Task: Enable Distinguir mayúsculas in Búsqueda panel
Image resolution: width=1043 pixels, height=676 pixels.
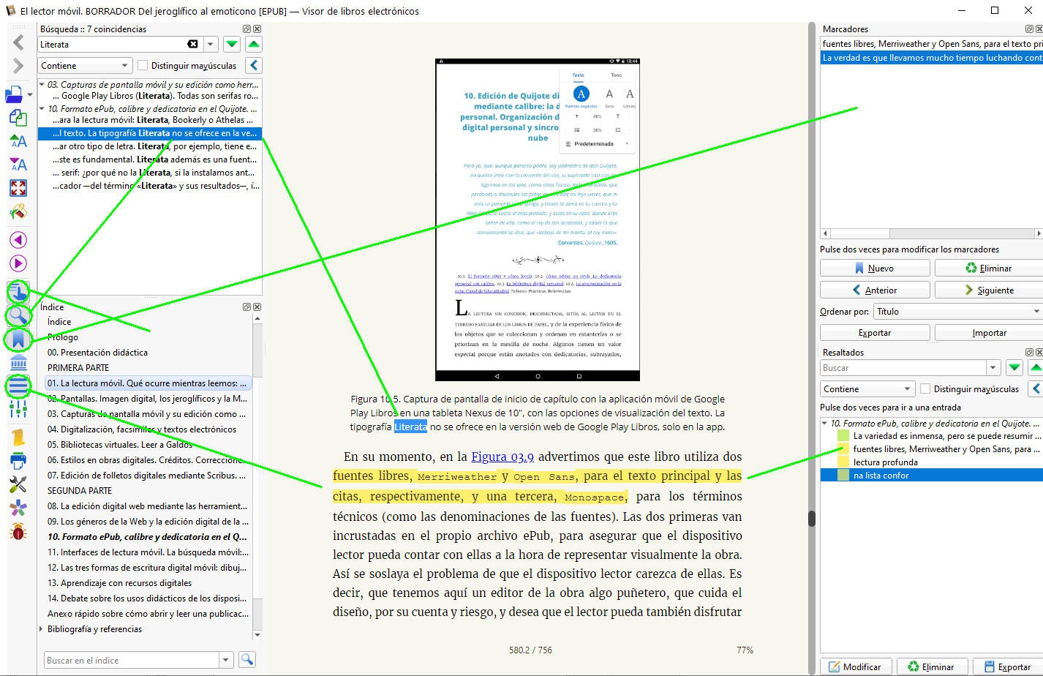Action: pos(143,65)
